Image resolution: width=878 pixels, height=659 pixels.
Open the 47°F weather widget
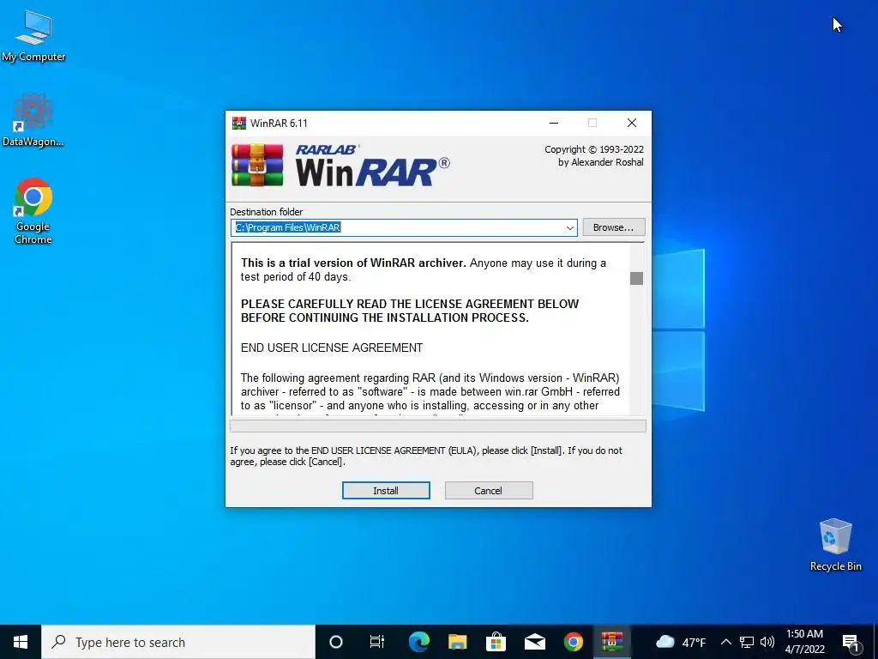(x=680, y=642)
